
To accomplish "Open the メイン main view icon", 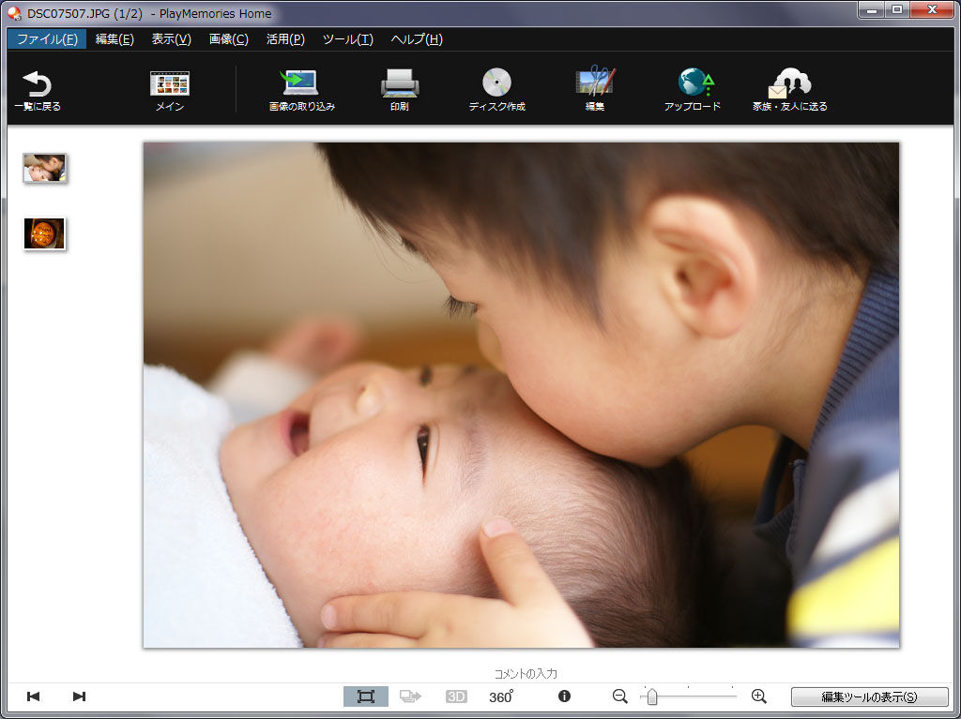I will coord(170,84).
